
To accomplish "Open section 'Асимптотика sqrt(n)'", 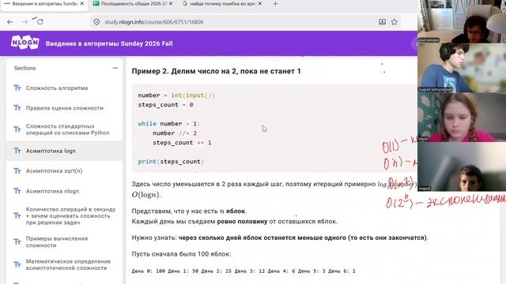I will coord(54,171).
